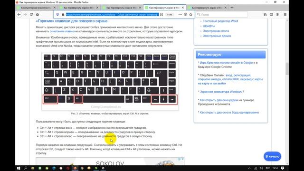Open Текстовый редактор Word link
Image resolution: width=304 pixels, height=171 pixels.
point(220,21)
